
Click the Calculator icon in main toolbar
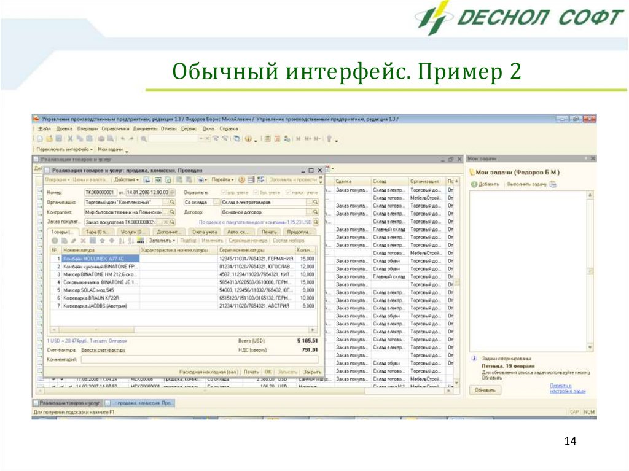[x=268, y=139]
